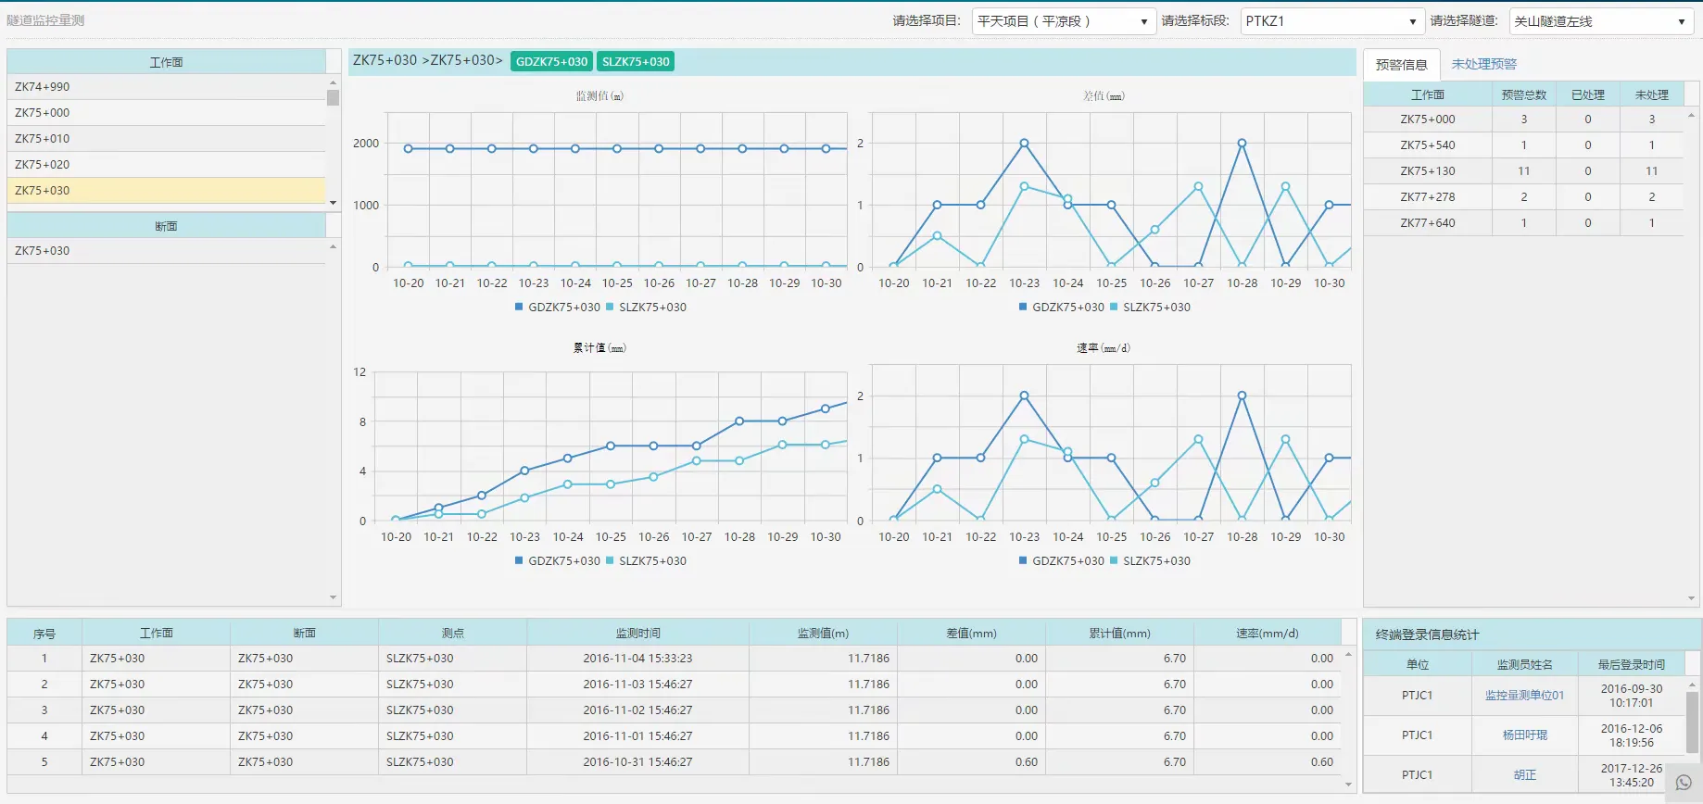Open the 请选择标段 dropdown showing PTKZ1
The width and height of the screenshot is (1703, 804).
click(1331, 21)
